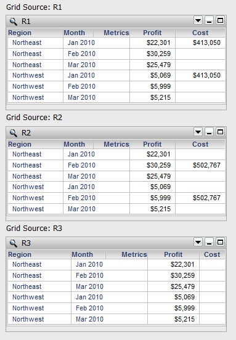Click Feb 2010 in R1 Northeast row
Image resolution: width=236 pixels, height=340 pixels.
tap(81, 54)
